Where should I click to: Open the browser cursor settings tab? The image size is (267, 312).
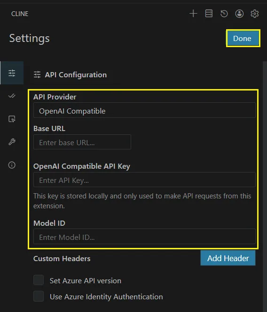click(12, 119)
